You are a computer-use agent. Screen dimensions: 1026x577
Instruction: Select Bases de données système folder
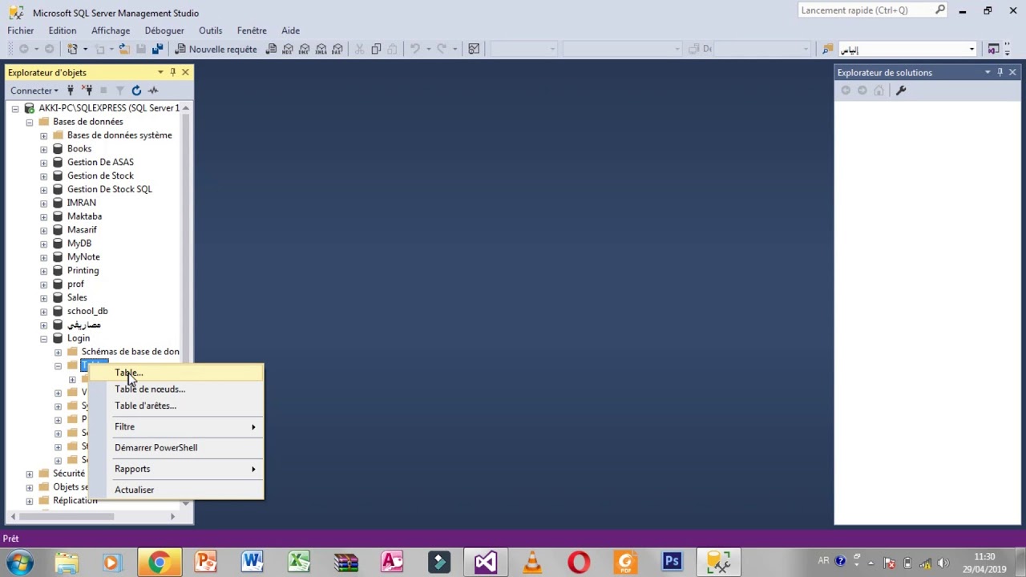[119, 135]
